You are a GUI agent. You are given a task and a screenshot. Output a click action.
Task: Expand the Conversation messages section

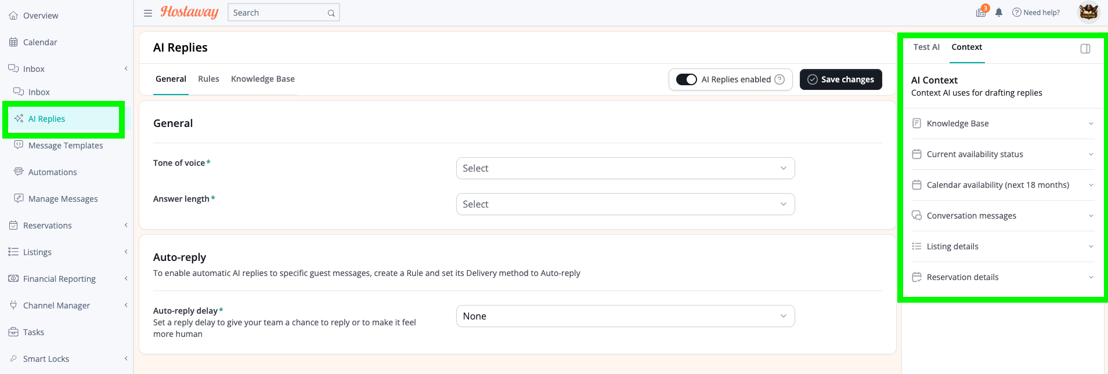(x=1002, y=216)
